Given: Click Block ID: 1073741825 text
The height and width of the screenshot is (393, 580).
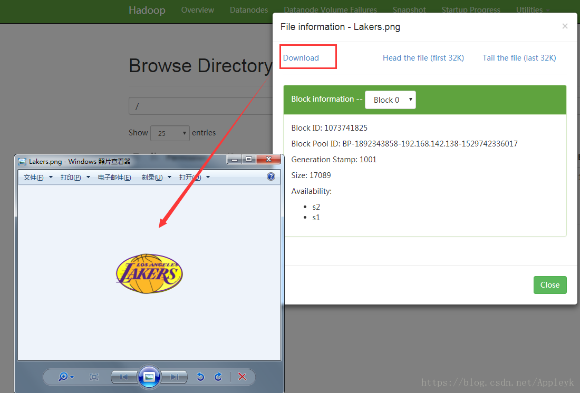Looking at the screenshot, I should (329, 128).
